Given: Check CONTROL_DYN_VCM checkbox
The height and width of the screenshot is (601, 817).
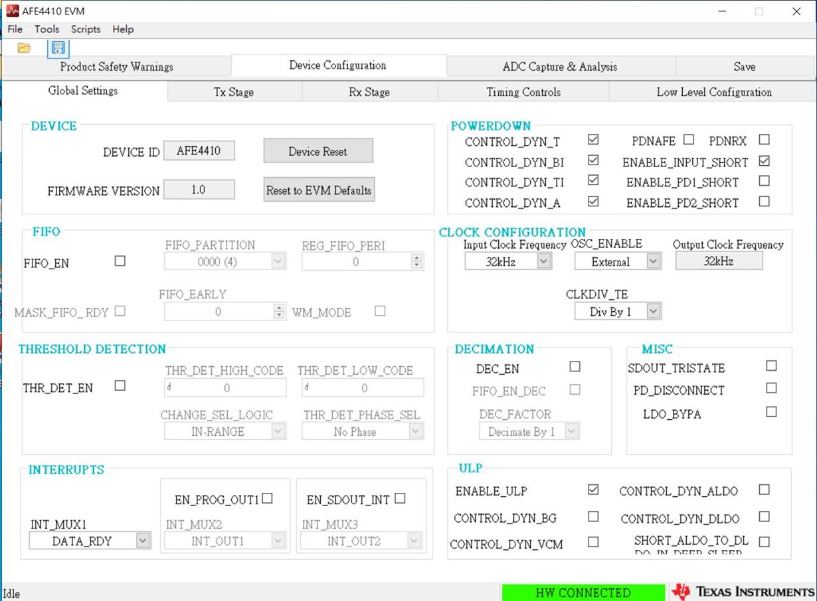Looking at the screenshot, I should pyautogui.click(x=593, y=542).
